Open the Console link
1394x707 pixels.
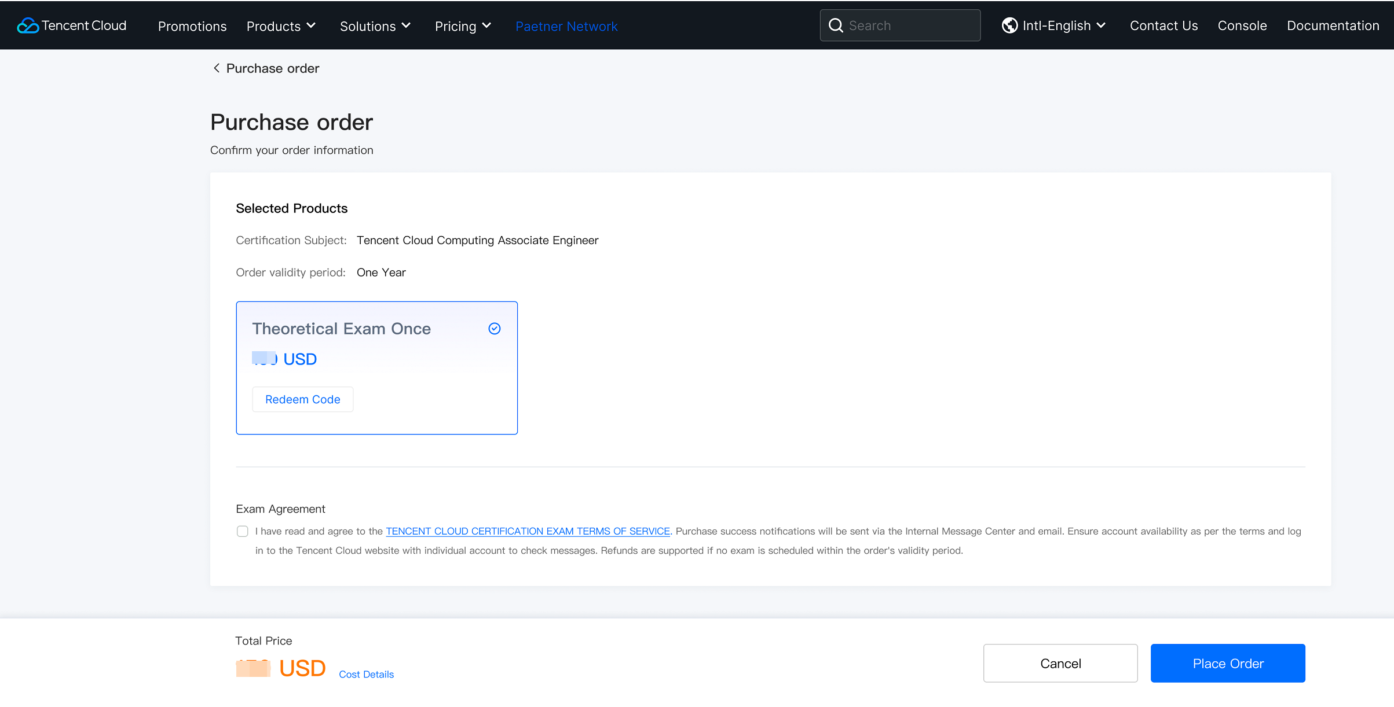(x=1242, y=25)
